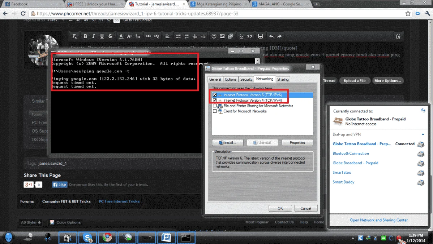Open the Mga Katangian ng Pilipino tab

(219, 4)
